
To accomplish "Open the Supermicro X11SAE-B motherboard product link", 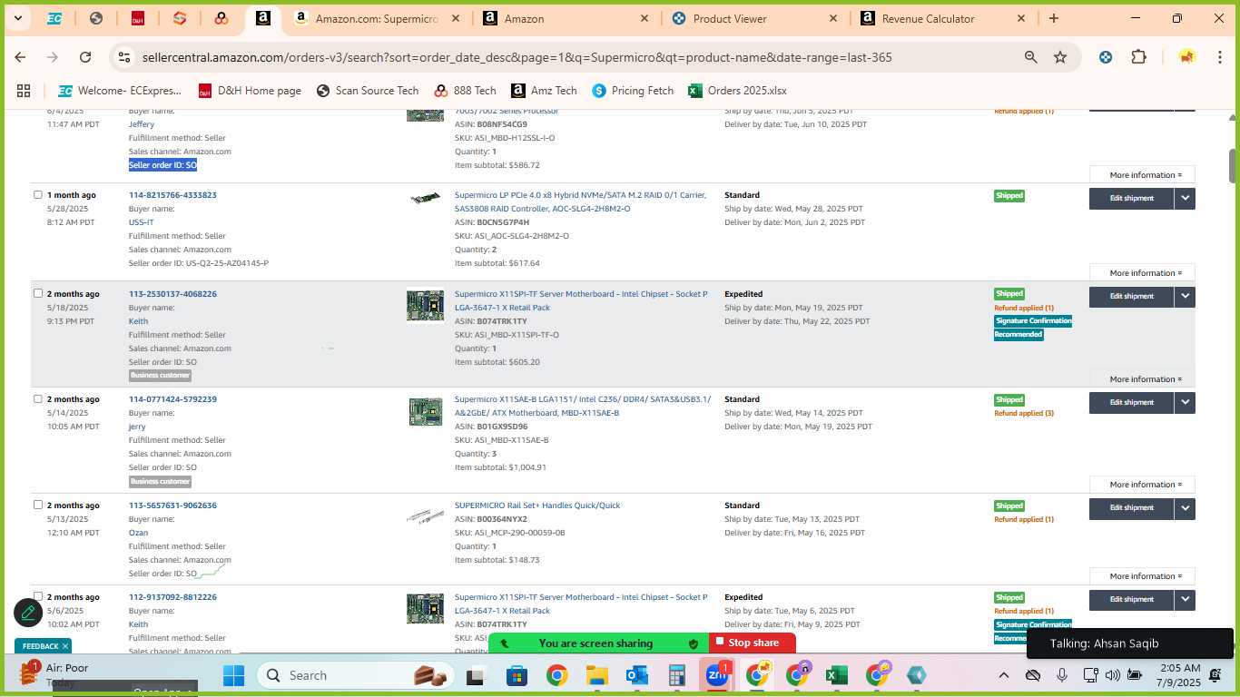I will (x=583, y=406).
